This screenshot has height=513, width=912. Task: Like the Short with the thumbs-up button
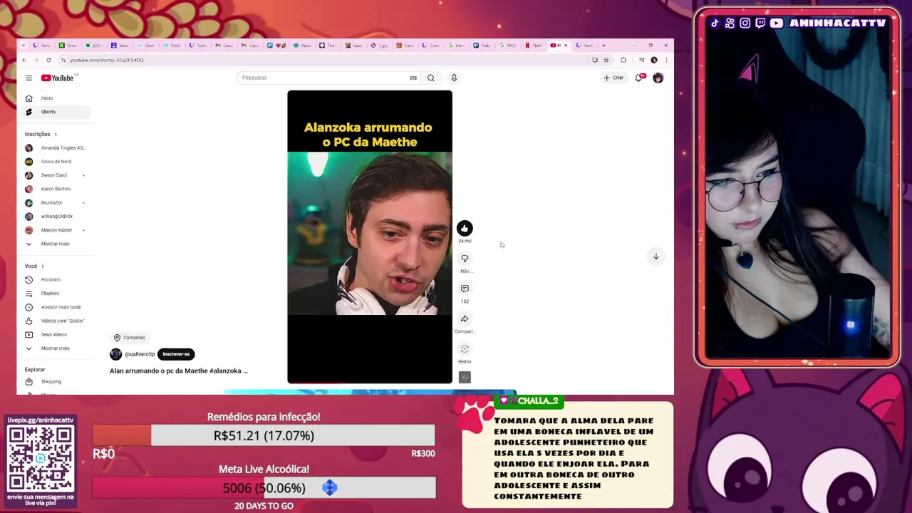[465, 228]
